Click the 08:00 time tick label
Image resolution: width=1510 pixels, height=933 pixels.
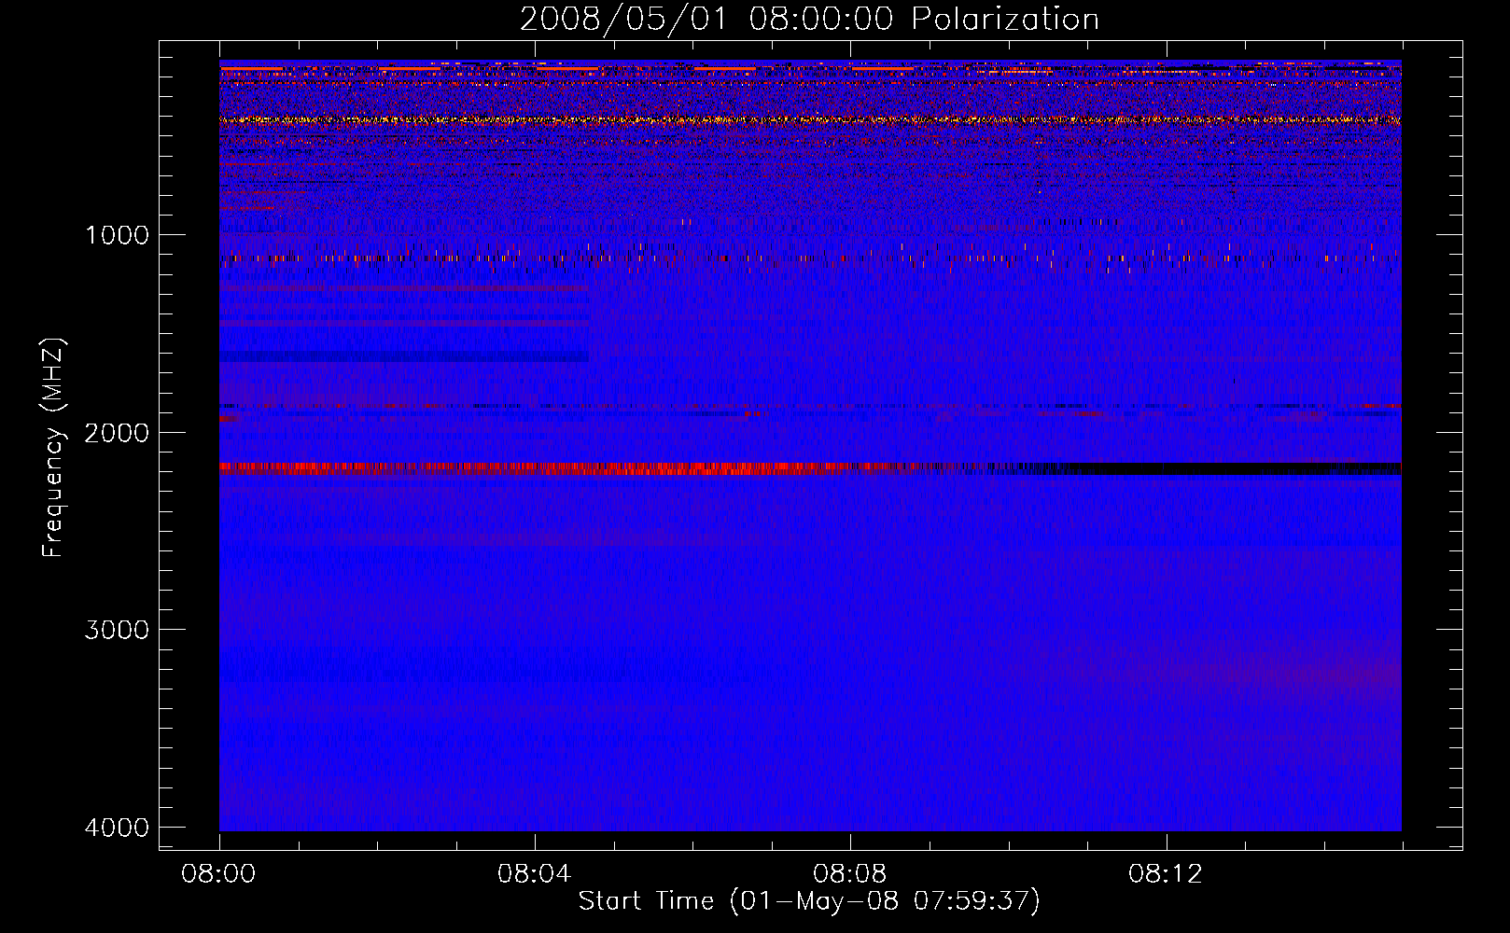[x=219, y=874]
